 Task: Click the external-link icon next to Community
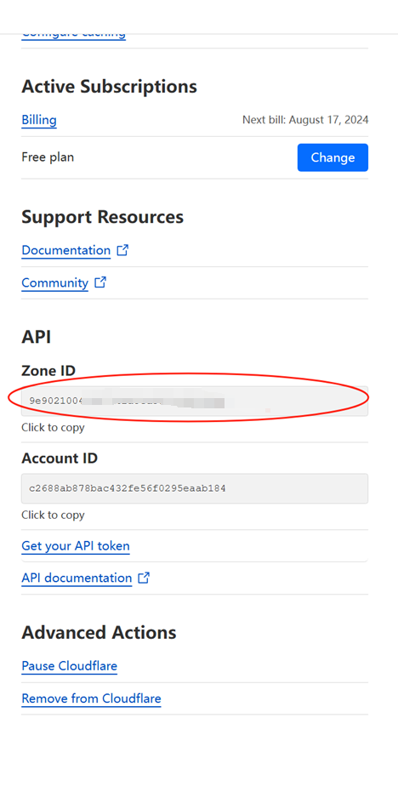click(100, 282)
